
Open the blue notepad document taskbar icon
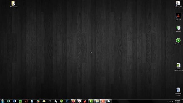(32, 101)
